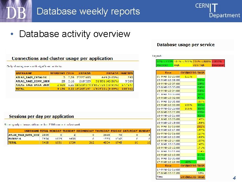242x182 pixels.
Task: Click the SUNDAY column header
Action: [x=144, y=131]
